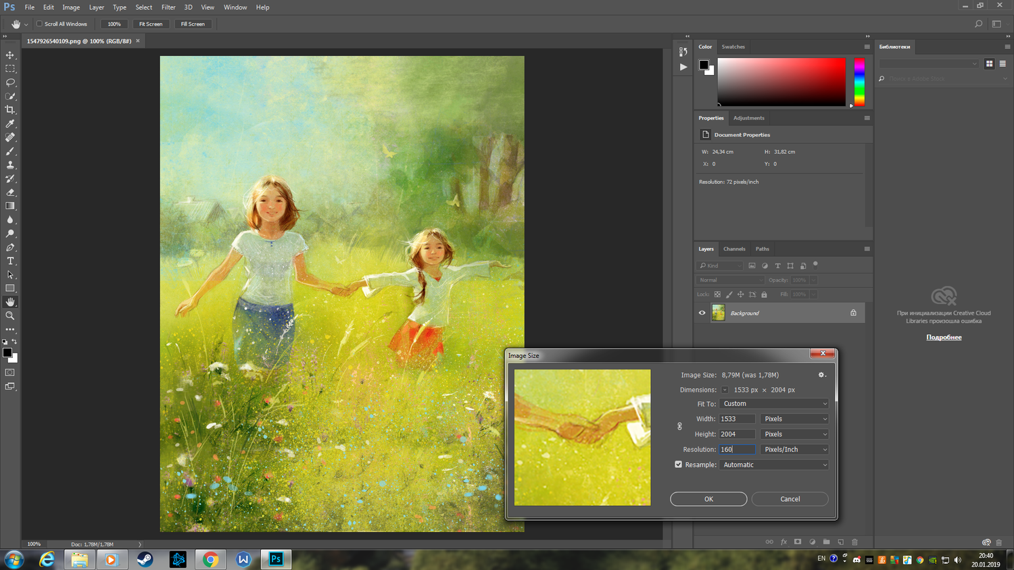Select the Path Selection tool

click(x=10, y=274)
